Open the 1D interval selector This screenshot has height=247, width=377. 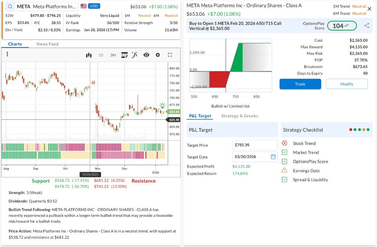coord(101,55)
